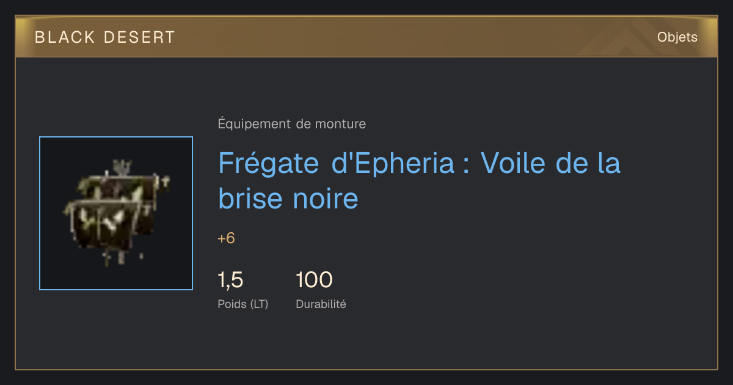Select the +6 enhancement level
This screenshot has height=385, width=733.
226,238
